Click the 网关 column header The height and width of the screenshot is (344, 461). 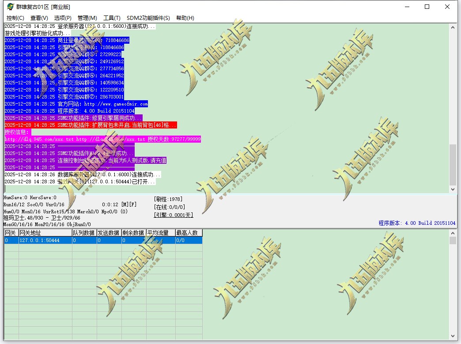[11, 233]
